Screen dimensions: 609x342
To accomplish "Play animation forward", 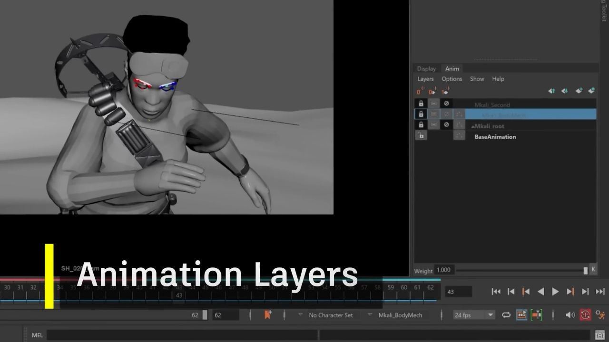I will coord(555,292).
